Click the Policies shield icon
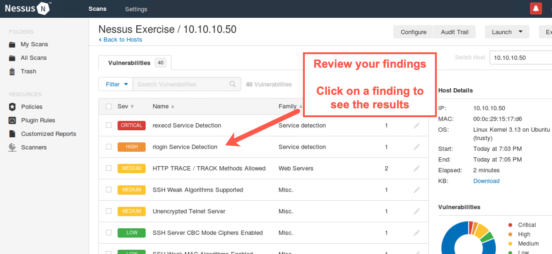The image size is (552, 254). click(x=12, y=107)
